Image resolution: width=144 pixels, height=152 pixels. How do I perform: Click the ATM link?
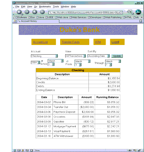tap(98, 42)
